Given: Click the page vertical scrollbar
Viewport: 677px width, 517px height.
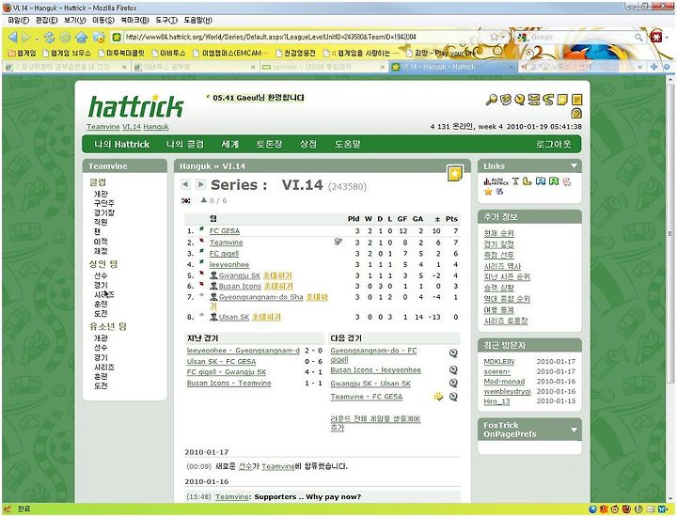Looking at the screenshot, I should point(670,233).
